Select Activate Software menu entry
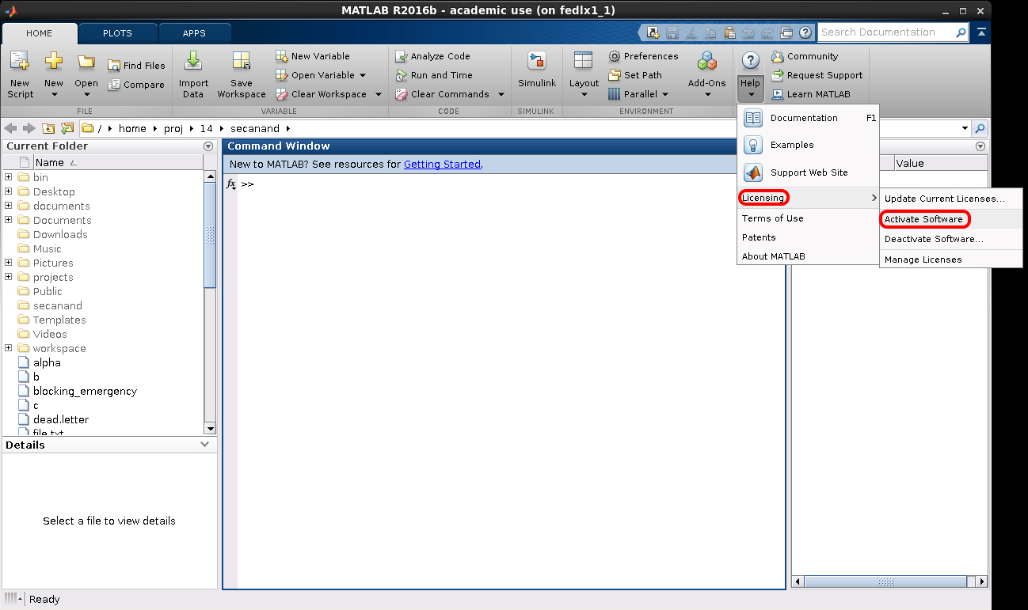This screenshot has width=1028, height=610. point(923,219)
